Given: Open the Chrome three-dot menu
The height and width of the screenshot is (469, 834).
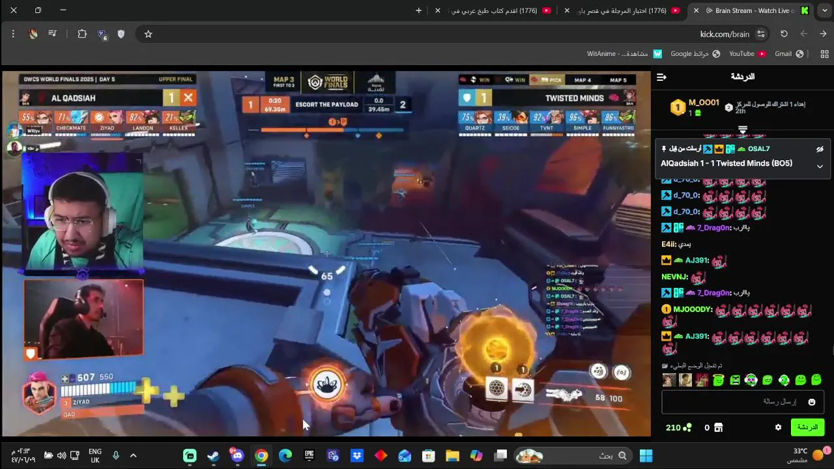Looking at the screenshot, I should pyautogui.click(x=13, y=34).
